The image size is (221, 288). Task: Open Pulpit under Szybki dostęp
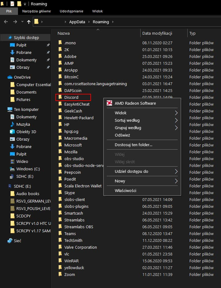tap(21, 45)
